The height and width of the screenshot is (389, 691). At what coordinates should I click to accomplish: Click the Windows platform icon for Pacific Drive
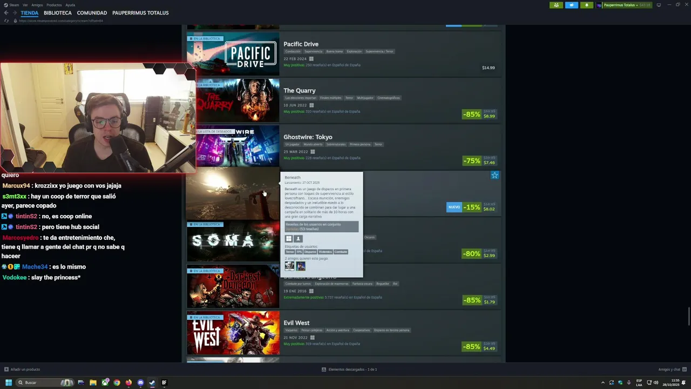[x=311, y=59]
